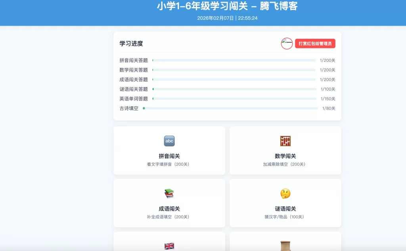
Task: Click the 成语闯关答题 label
Action: point(134,79)
